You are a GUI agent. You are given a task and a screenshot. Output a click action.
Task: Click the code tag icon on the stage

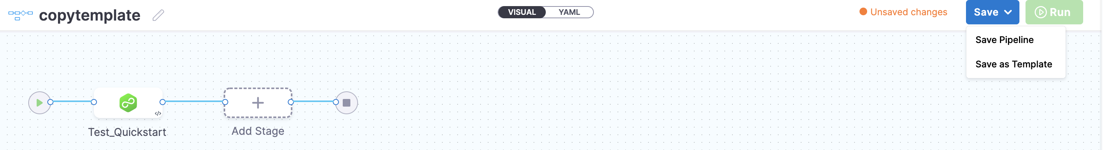(158, 113)
